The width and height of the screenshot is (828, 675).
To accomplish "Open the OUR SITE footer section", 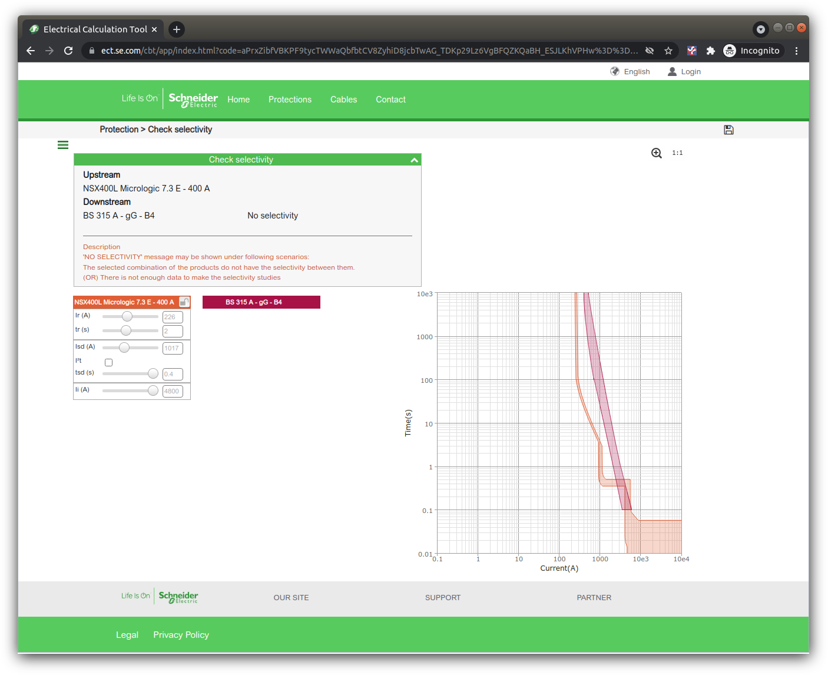I will 291,597.
